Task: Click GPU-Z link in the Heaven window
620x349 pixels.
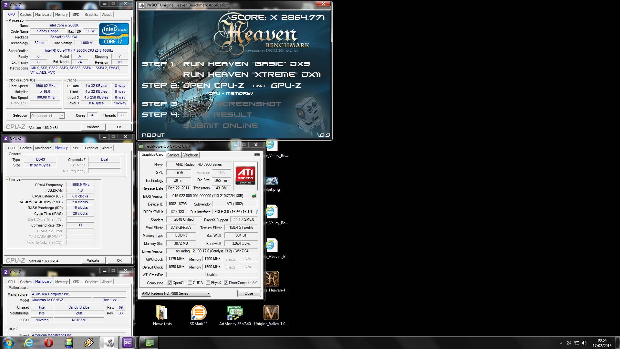Action: tap(286, 86)
